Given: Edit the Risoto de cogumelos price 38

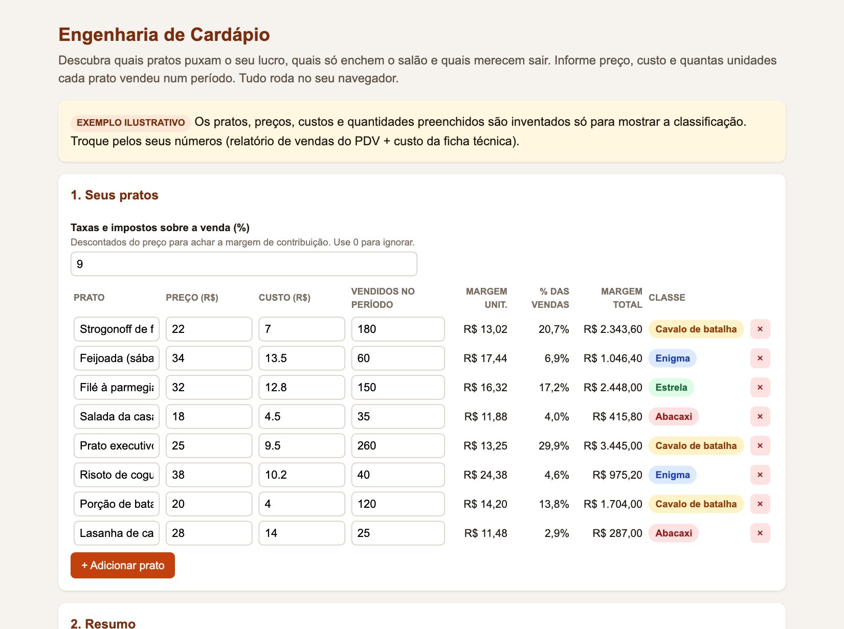Looking at the screenshot, I should (209, 475).
